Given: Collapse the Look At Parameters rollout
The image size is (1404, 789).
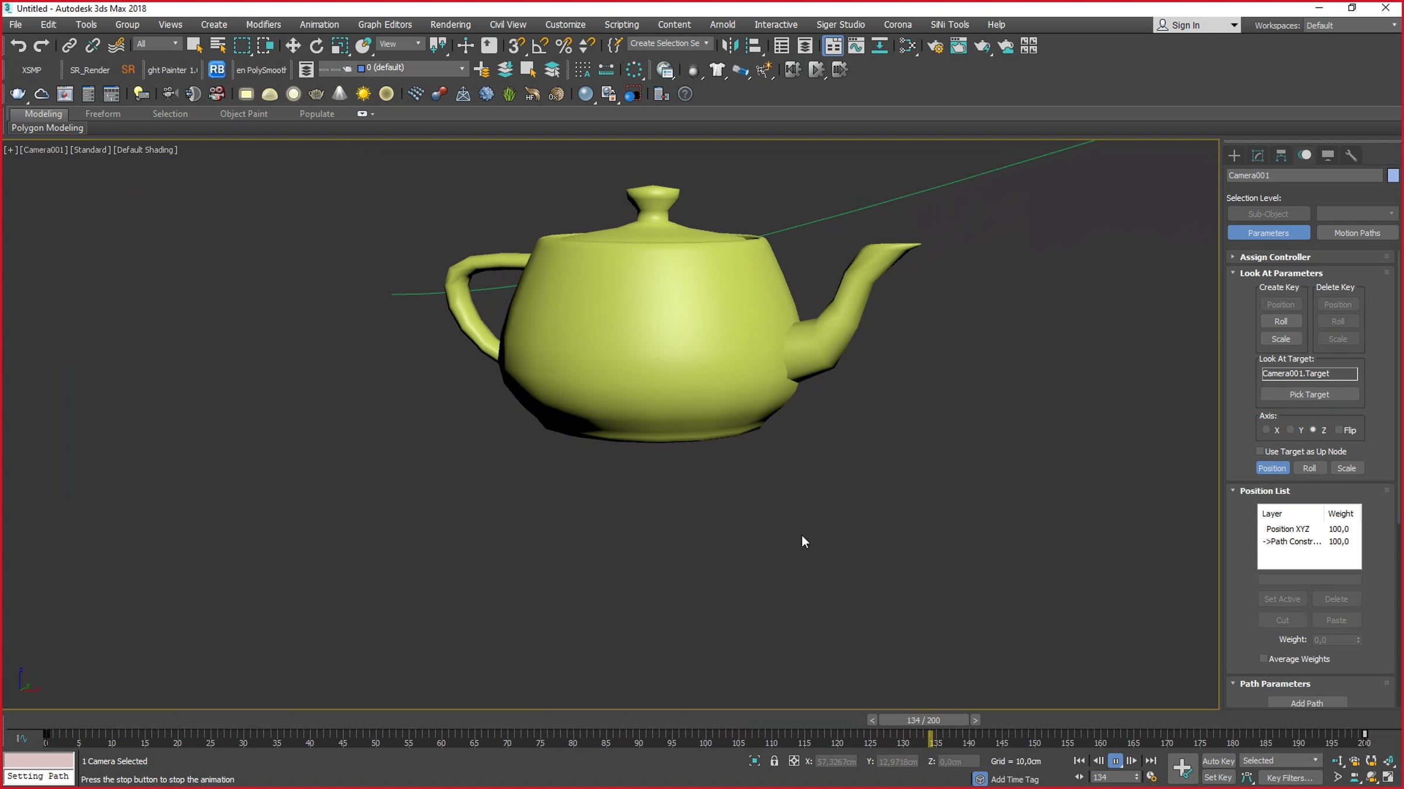Looking at the screenshot, I should (1281, 273).
